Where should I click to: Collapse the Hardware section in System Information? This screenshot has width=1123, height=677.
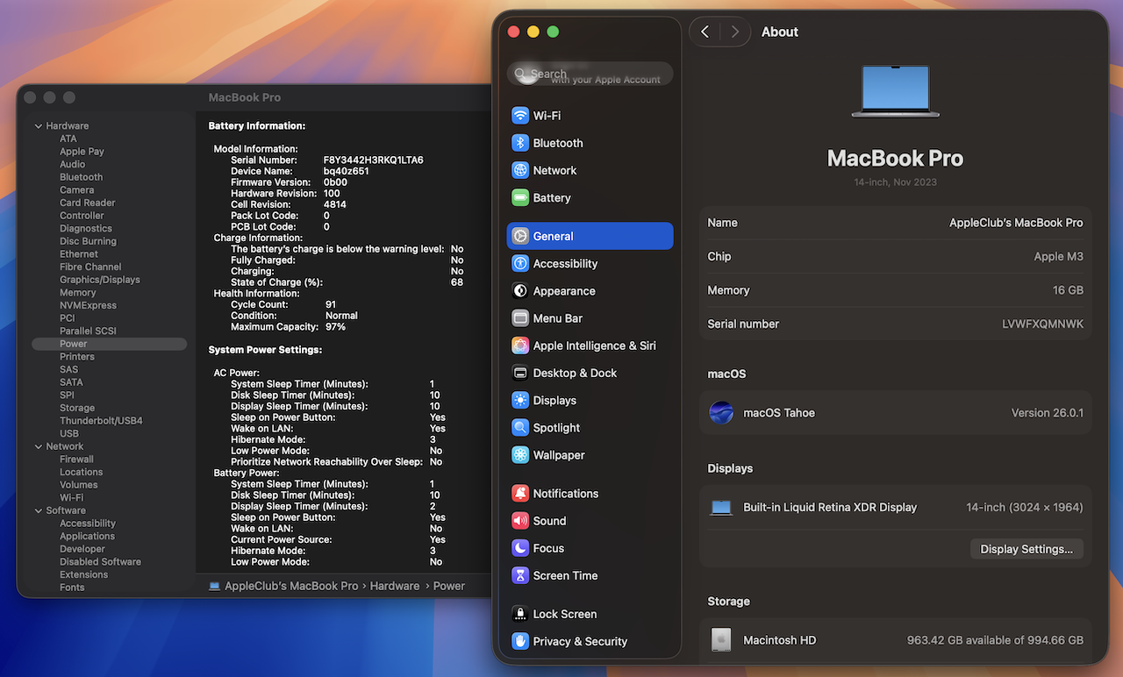coord(39,126)
